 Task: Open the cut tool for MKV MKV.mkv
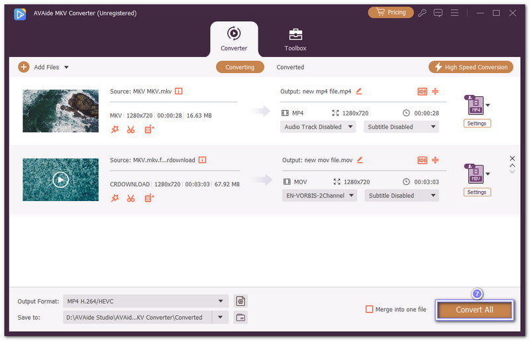click(x=131, y=129)
